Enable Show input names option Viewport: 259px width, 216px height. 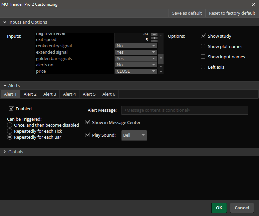point(203,57)
